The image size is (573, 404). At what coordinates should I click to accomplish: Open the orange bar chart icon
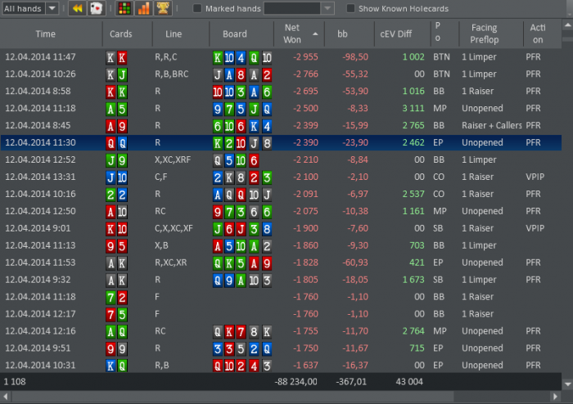[143, 8]
